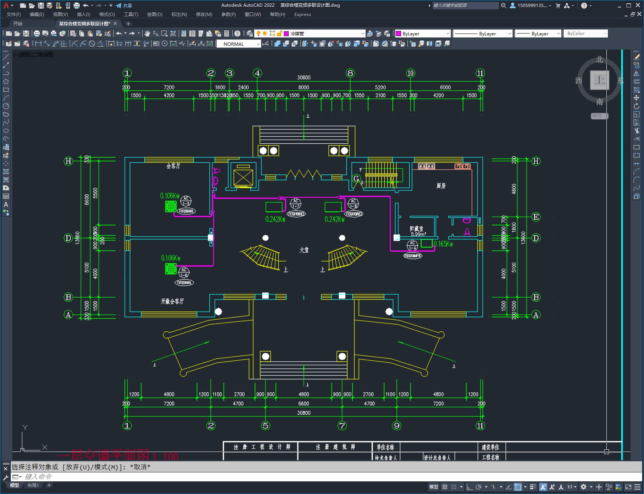
Task: Open the 绘图(D) menu
Action: (155, 15)
